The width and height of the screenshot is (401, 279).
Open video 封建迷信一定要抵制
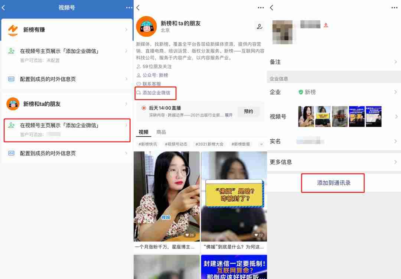point(234,267)
